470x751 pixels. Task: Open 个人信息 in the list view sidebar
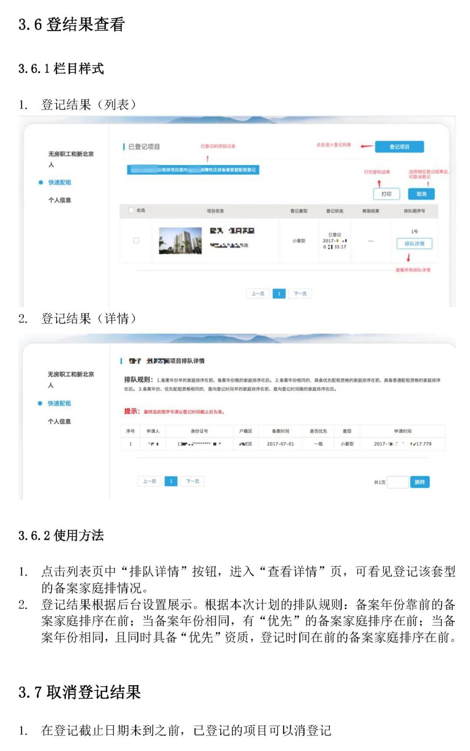tap(60, 200)
